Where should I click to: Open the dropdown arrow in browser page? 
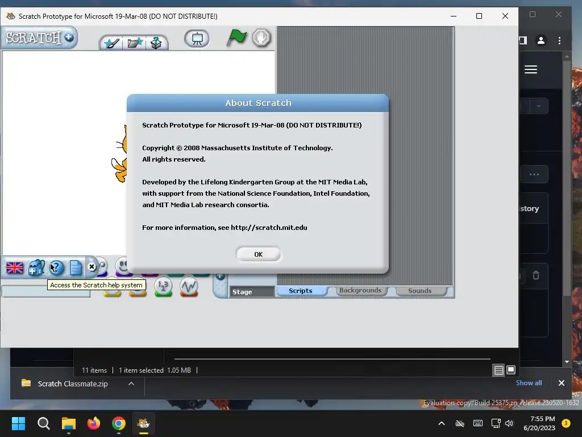(x=538, y=106)
